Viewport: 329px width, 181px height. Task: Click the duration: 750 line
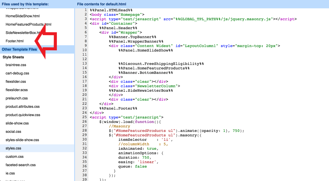point(135,157)
